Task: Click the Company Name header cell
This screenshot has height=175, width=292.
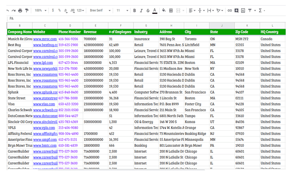Action: pyautogui.click(x=20, y=32)
